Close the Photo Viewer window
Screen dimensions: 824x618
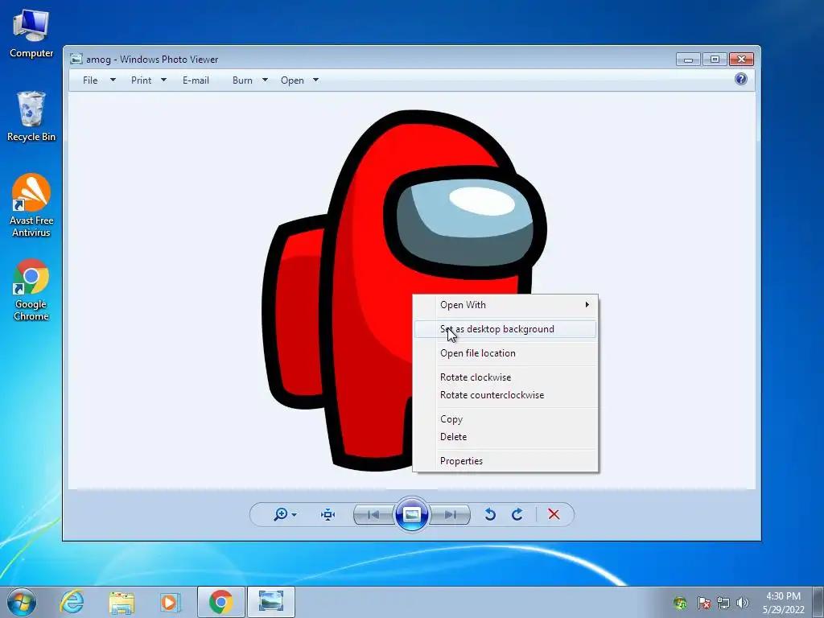(741, 60)
